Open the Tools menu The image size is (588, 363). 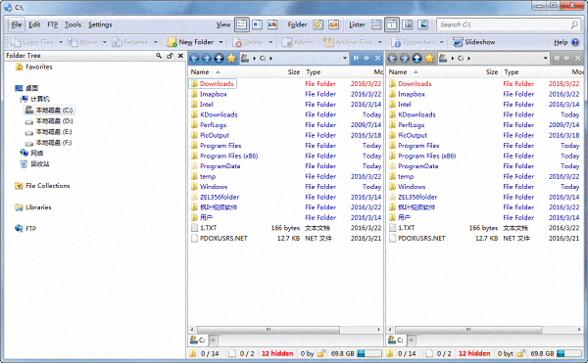point(73,24)
